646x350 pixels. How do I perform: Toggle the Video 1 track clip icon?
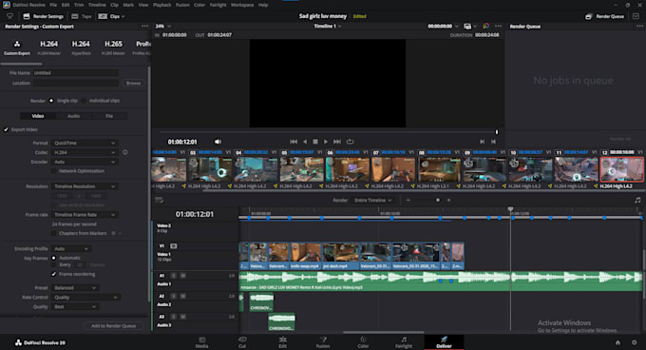(x=174, y=245)
